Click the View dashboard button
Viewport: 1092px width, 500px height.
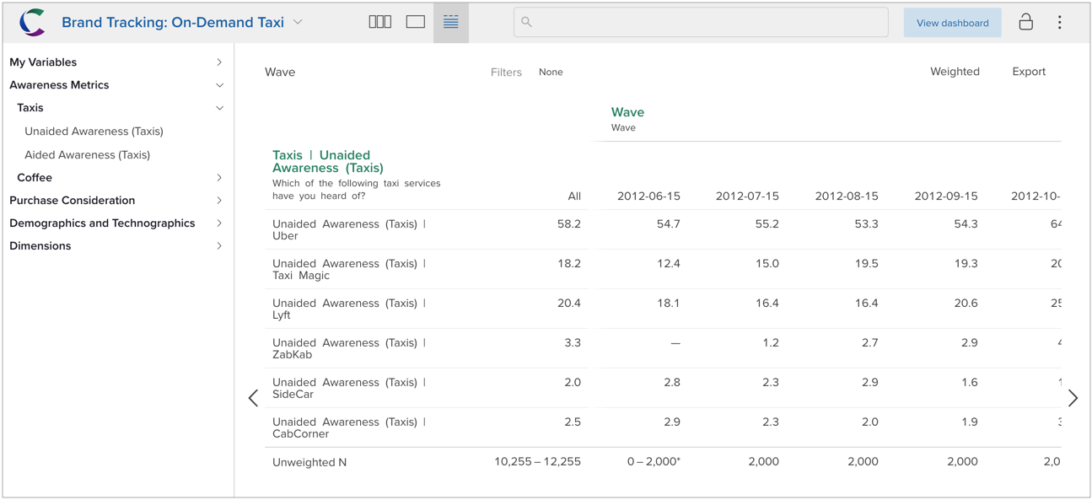click(x=952, y=23)
